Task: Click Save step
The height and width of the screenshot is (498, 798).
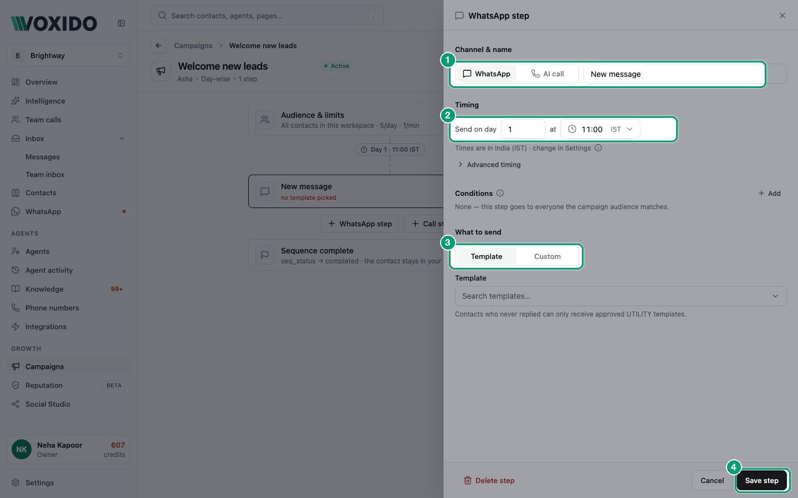Action: click(762, 480)
